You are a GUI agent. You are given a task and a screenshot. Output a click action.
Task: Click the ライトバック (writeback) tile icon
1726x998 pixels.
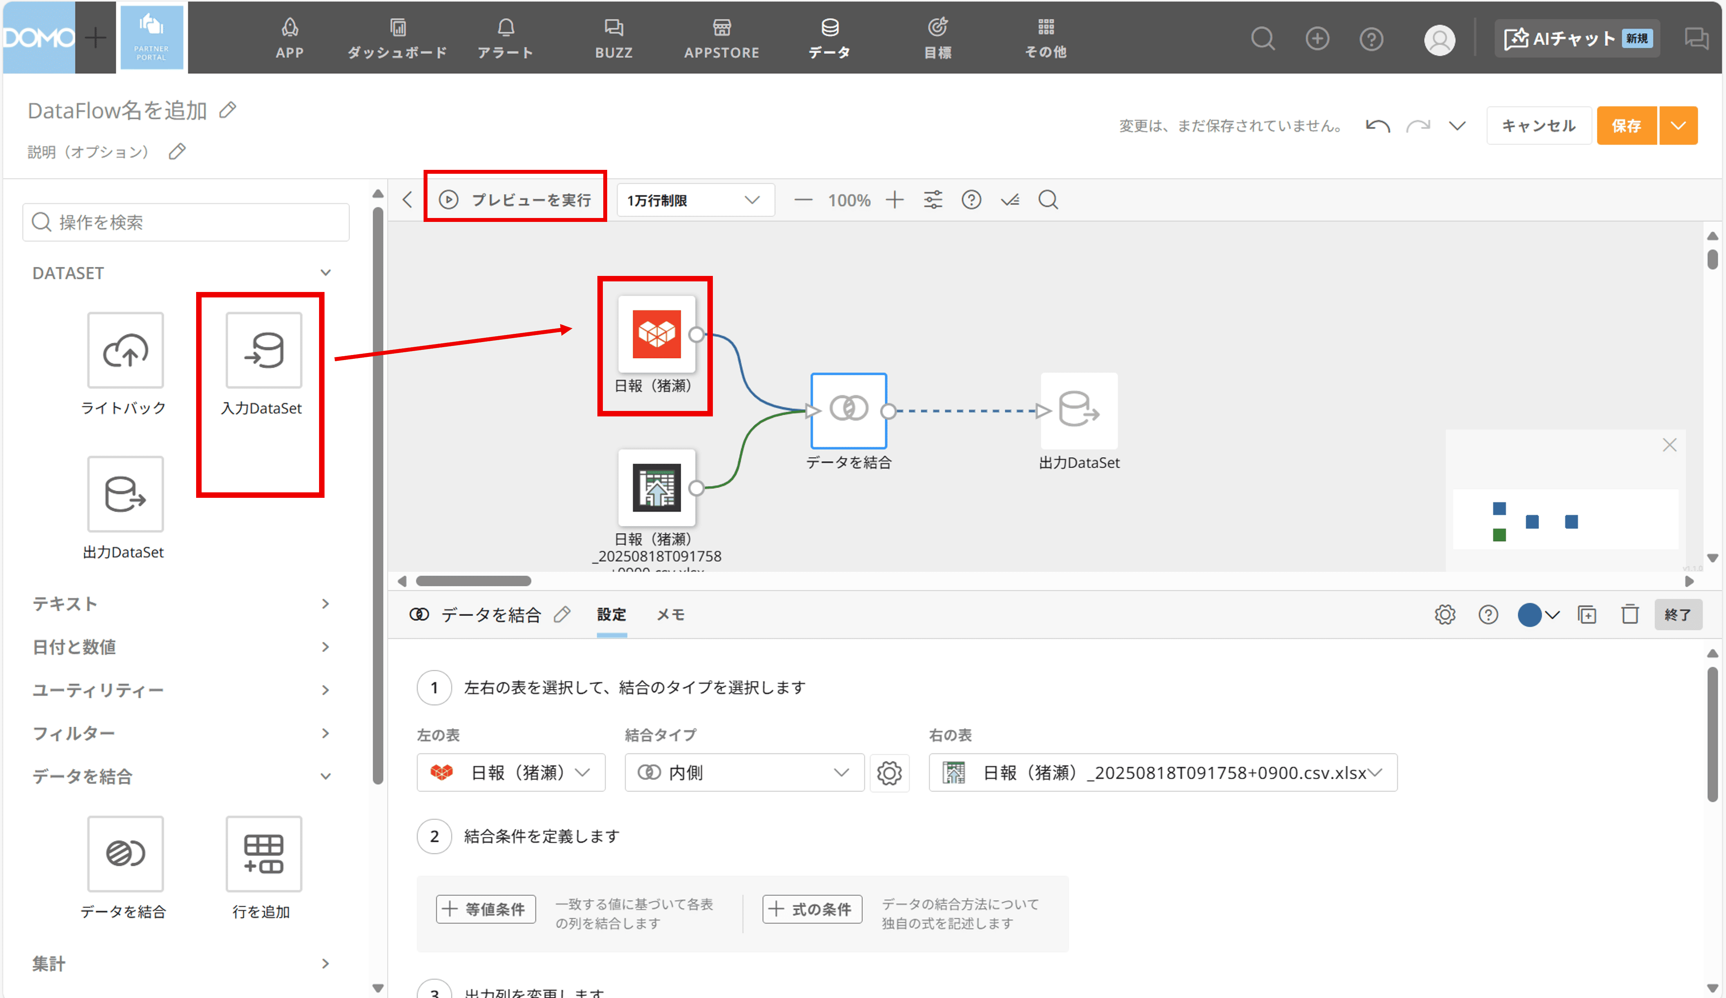click(125, 351)
